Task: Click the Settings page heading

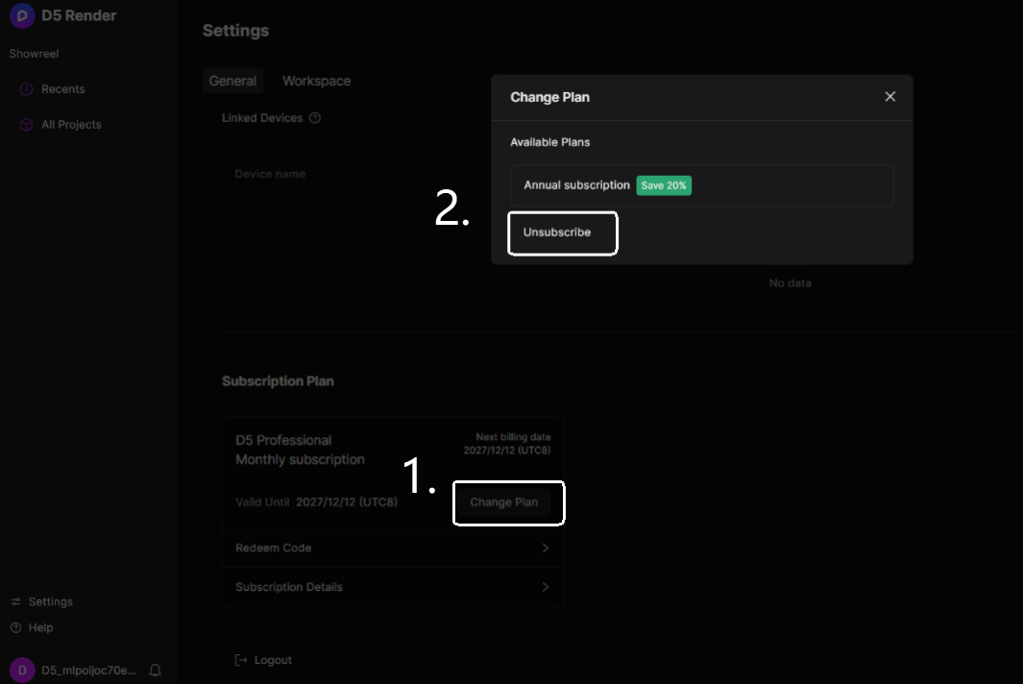Action: tap(235, 31)
